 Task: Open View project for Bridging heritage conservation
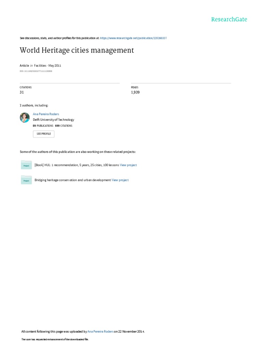pos(120,180)
